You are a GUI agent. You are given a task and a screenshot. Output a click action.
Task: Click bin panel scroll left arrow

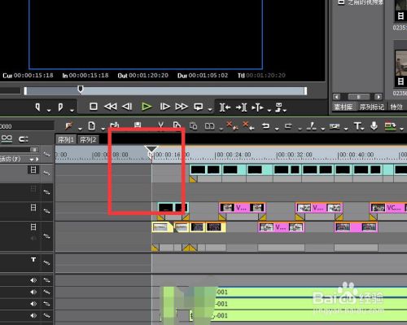tap(336, 97)
